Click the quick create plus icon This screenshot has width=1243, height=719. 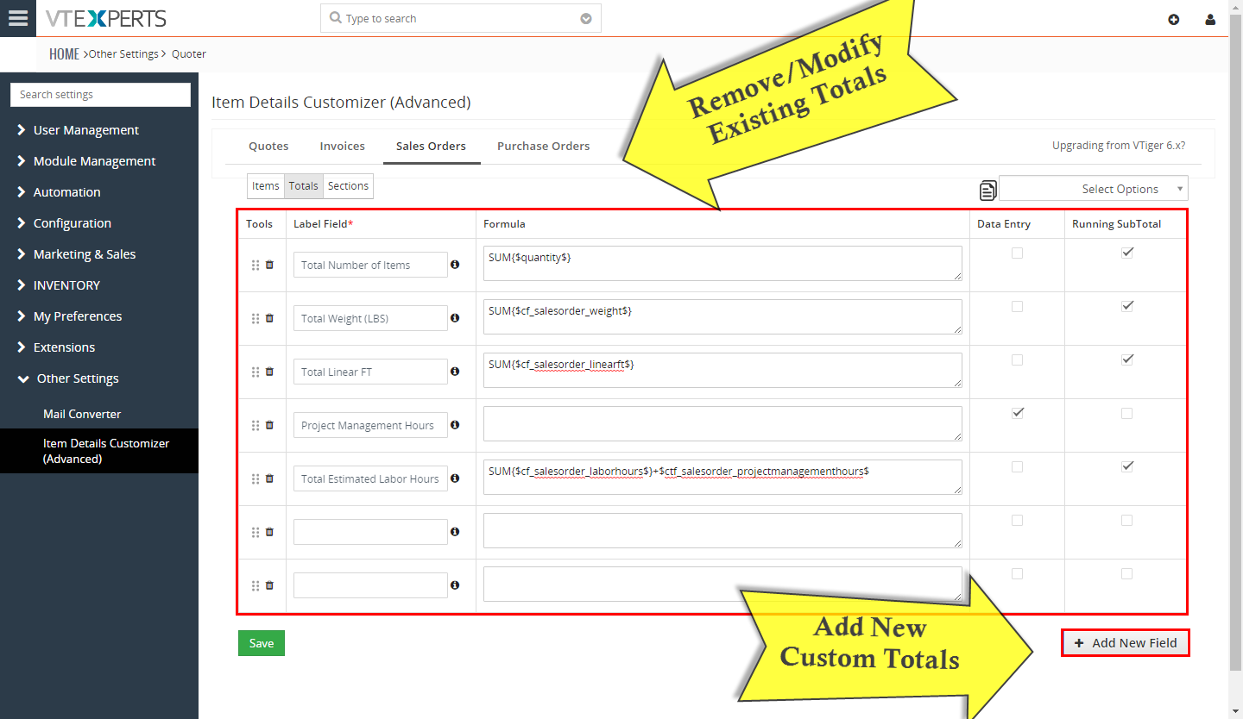(x=1173, y=19)
